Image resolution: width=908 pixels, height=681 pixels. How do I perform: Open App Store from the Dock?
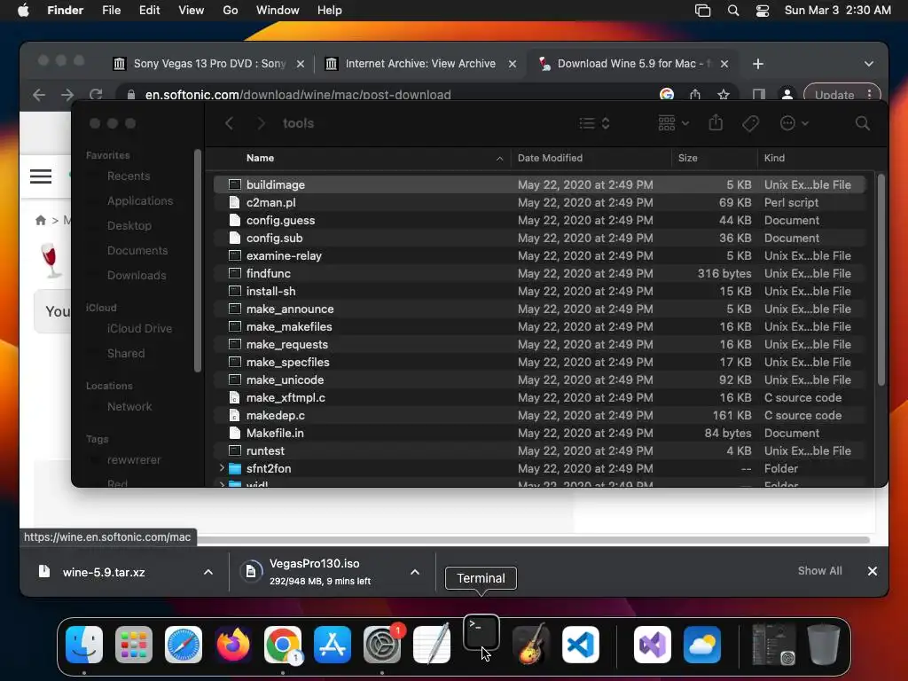(333, 645)
